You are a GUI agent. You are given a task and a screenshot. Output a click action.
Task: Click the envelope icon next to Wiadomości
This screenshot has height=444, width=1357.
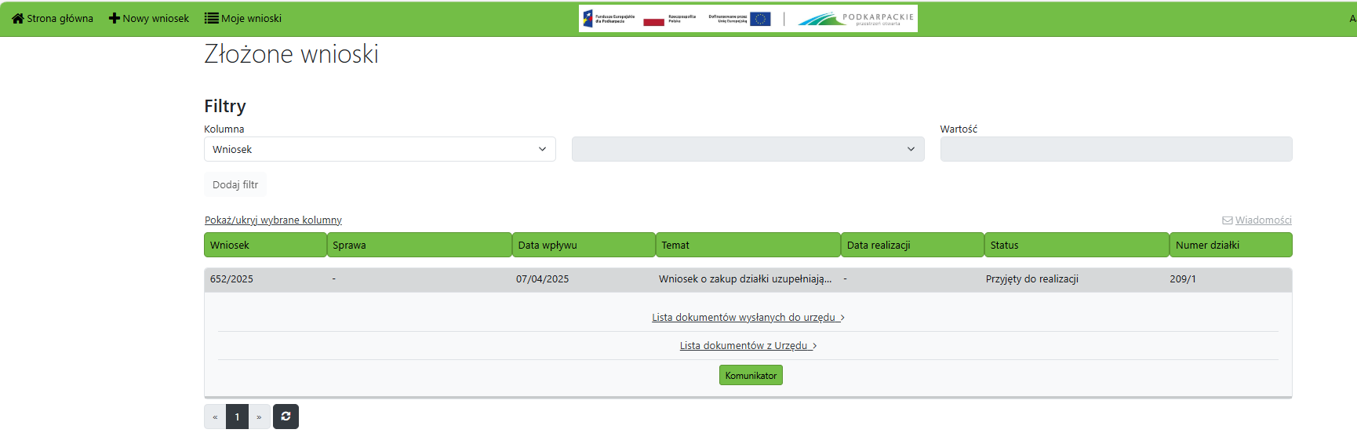tap(1227, 220)
